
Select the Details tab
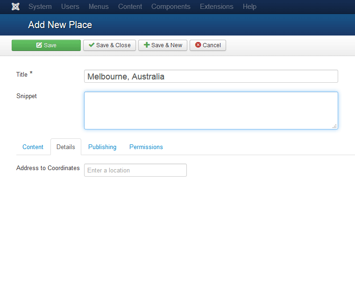(x=66, y=147)
